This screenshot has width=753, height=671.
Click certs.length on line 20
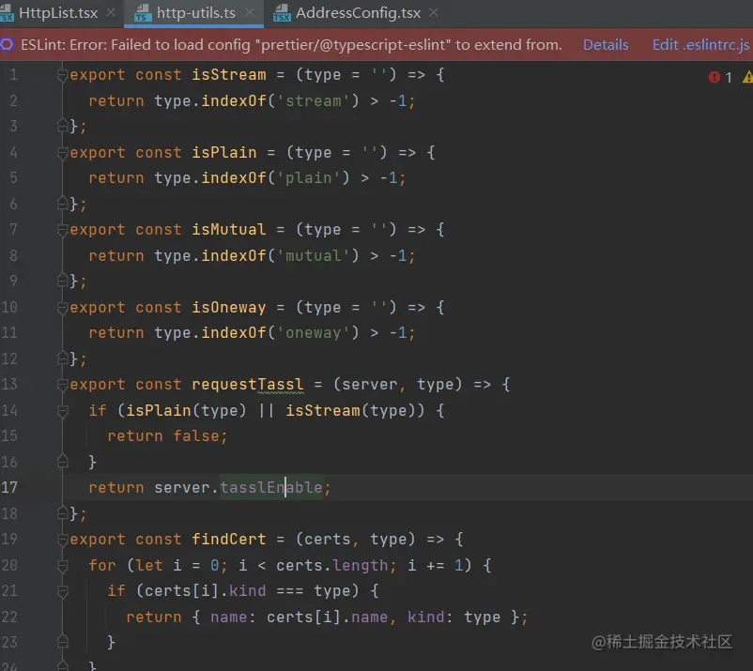(x=331, y=565)
